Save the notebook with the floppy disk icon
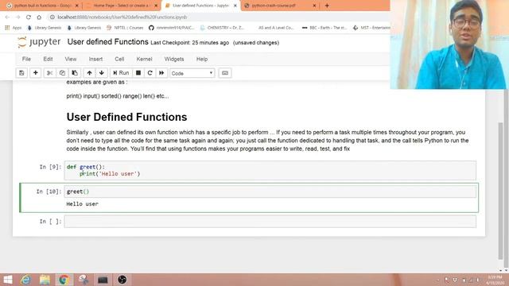The image size is (509, 286). point(21,73)
